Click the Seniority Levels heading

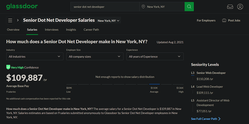[x=205, y=65]
